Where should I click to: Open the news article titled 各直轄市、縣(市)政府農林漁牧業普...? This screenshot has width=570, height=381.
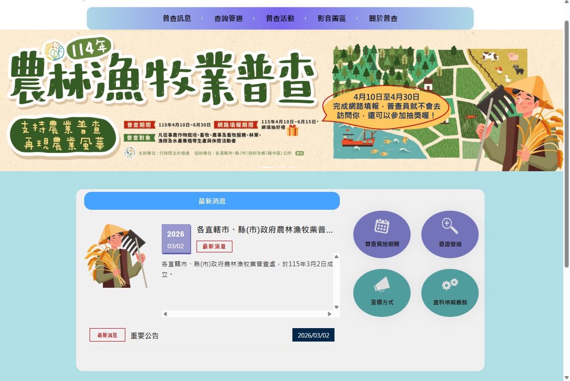[264, 229]
